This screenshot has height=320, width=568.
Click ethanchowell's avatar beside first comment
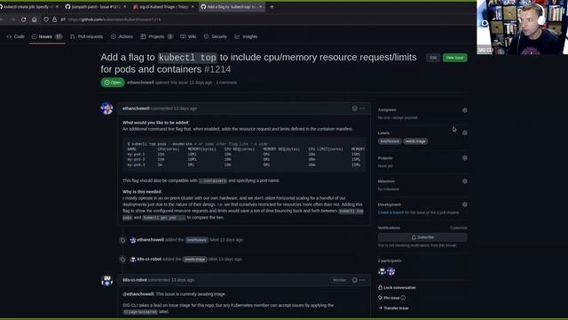tap(106, 108)
